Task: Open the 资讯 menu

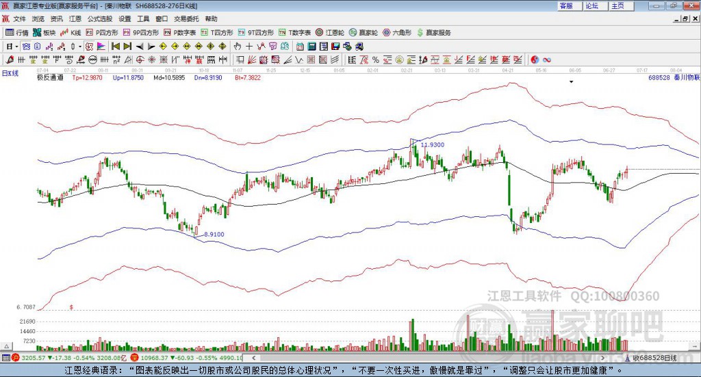Action: [56, 18]
